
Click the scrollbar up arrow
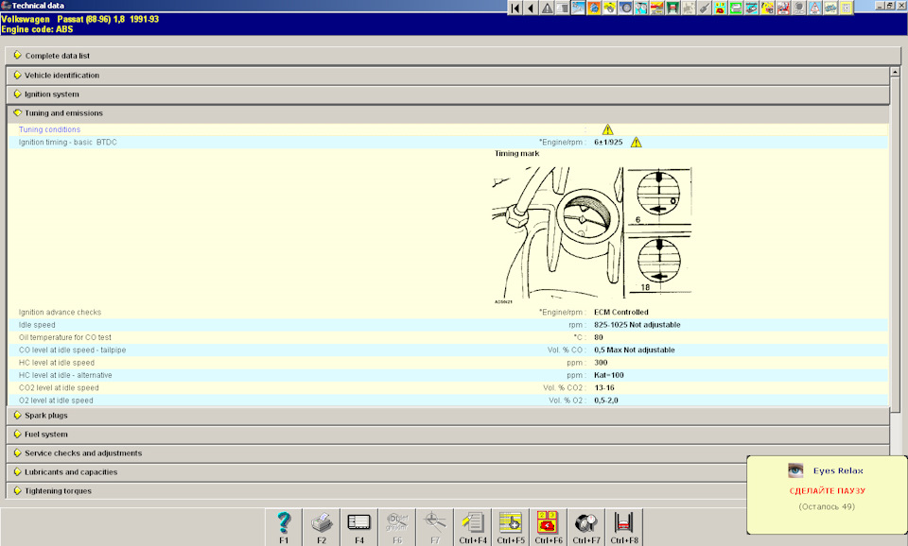896,73
